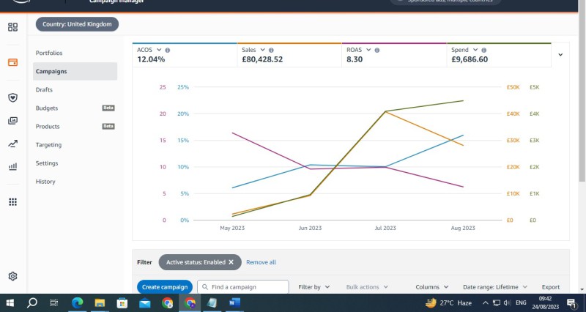Click the Sales info icon
Screen dimensions: 586x312
[x=271, y=50]
